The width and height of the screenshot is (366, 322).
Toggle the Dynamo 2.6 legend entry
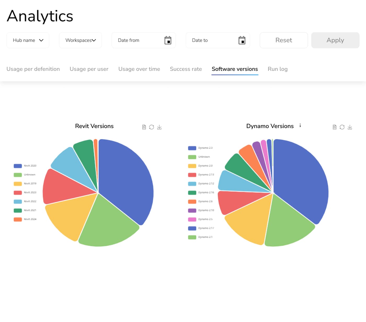tap(200, 202)
